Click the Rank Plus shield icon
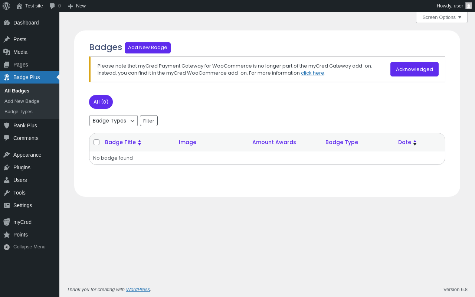 point(7,125)
